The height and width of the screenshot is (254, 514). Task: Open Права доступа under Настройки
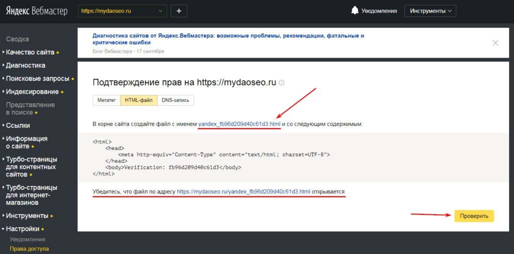(x=29, y=249)
